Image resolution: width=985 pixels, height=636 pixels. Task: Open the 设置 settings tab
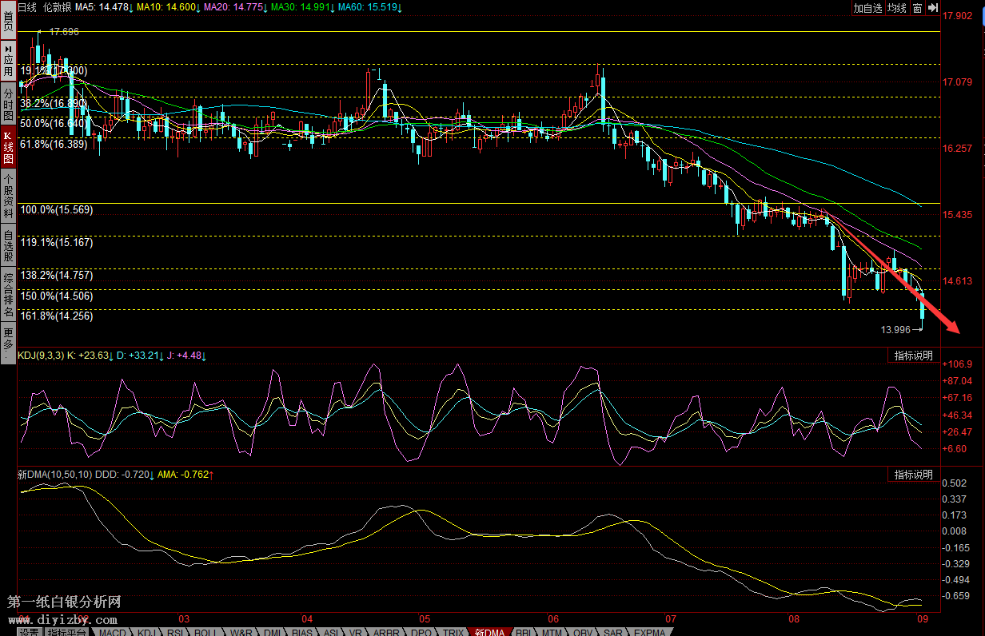[x=30, y=631]
